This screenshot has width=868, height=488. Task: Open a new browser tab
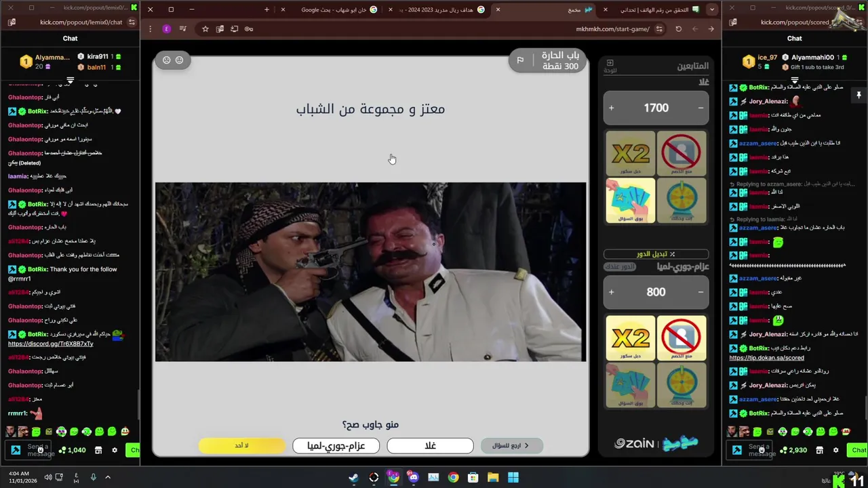(x=267, y=9)
